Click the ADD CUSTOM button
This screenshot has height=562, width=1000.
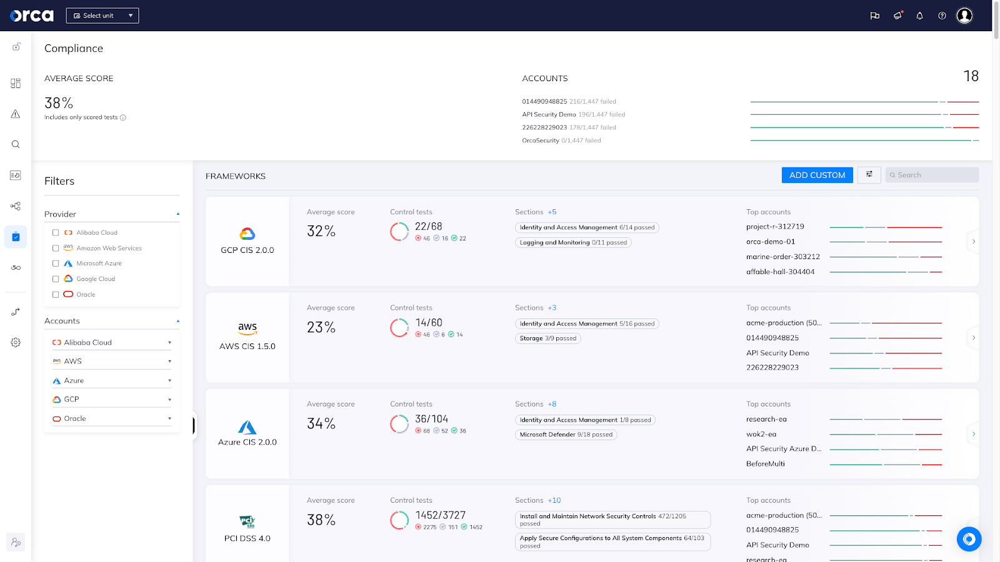coord(817,175)
